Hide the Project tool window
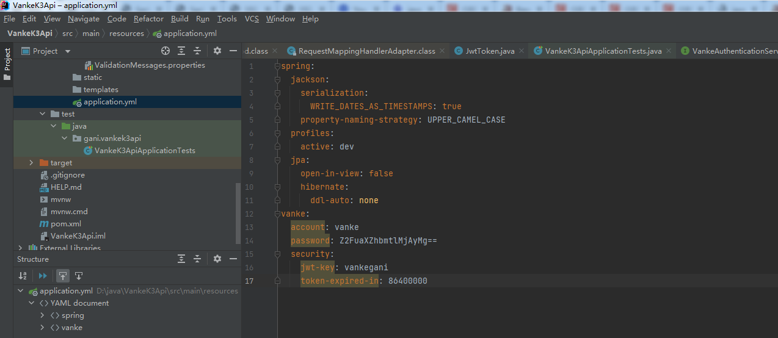This screenshot has width=778, height=338. (x=233, y=51)
